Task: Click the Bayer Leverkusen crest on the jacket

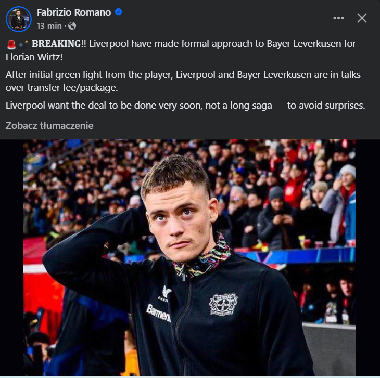Action: pos(223,304)
